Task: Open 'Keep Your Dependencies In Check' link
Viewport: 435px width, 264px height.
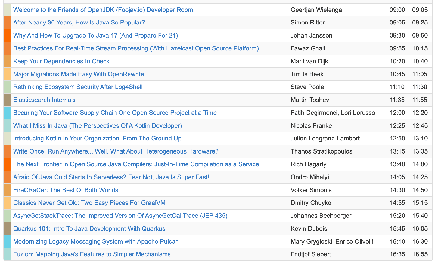Action: coord(61,61)
